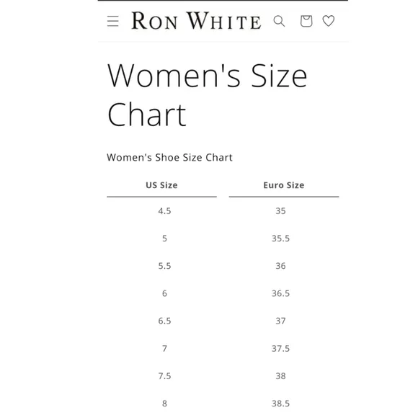This screenshot has width=418, height=418.
Task: Select US size 6.5 cell
Action: point(164,321)
